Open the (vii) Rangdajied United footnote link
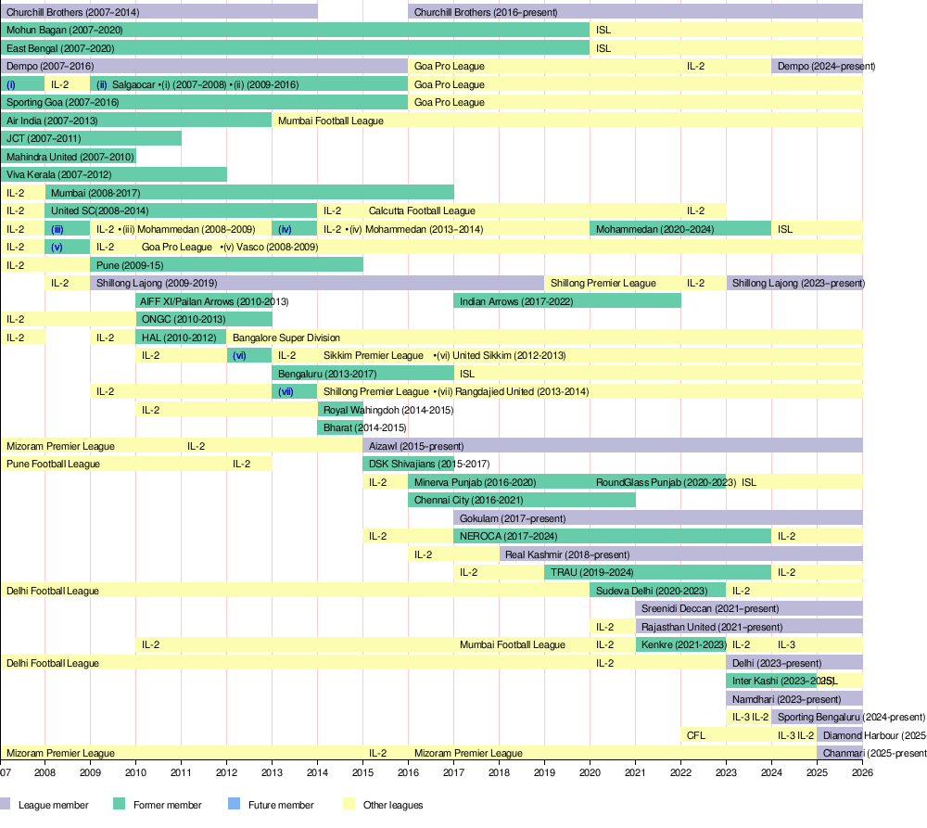927x828 pixels. pos(286,391)
